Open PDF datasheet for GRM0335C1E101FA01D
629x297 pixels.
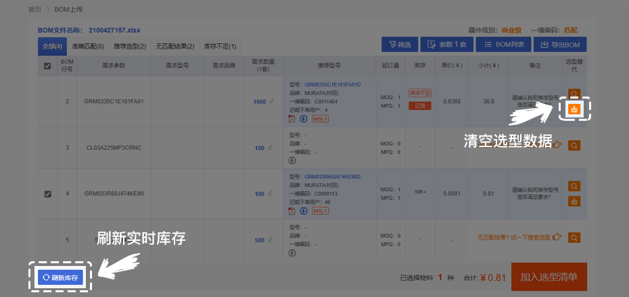click(292, 119)
